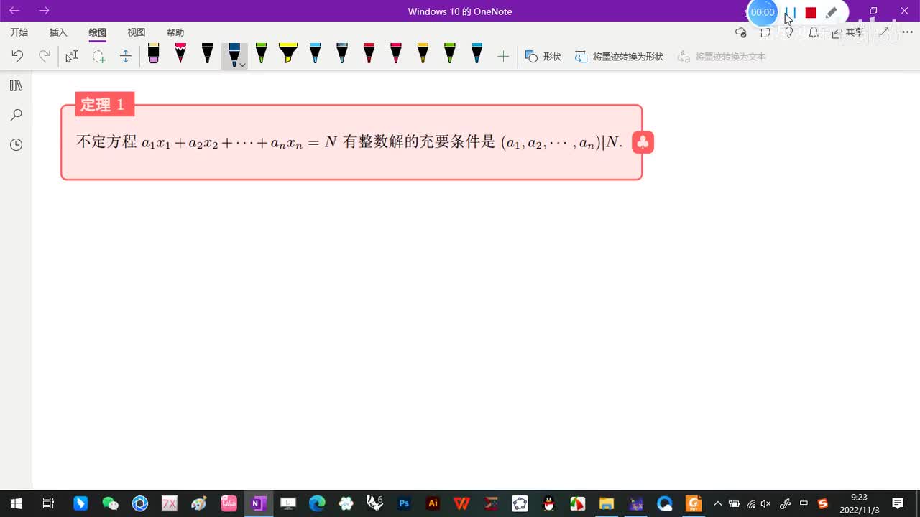Image resolution: width=920 pixels, height=517 pixels.
Task: Select the yellow highlighter
Action: (288, 54)
